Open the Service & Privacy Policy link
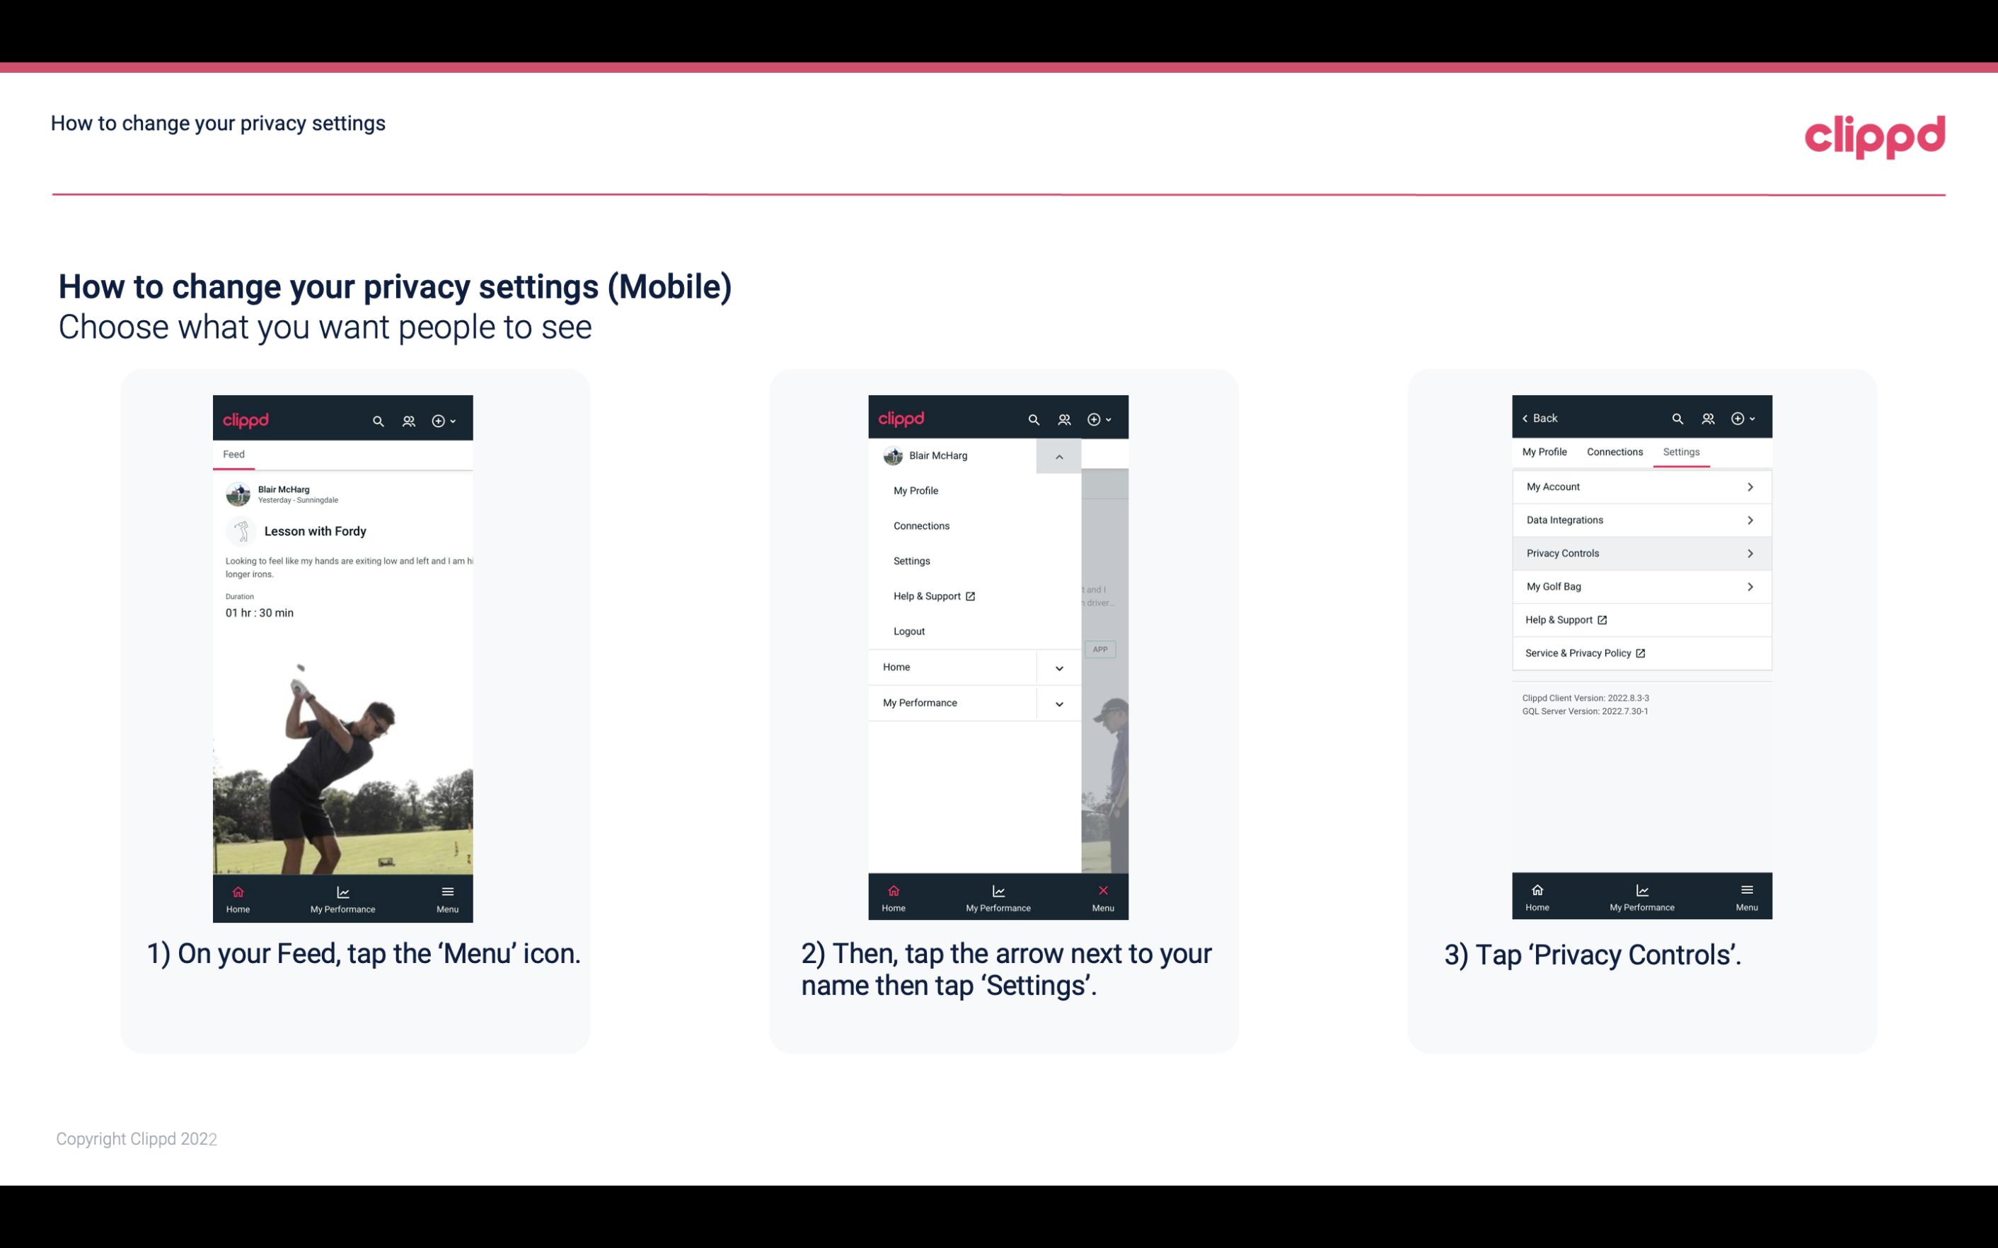 (1579, 653)
